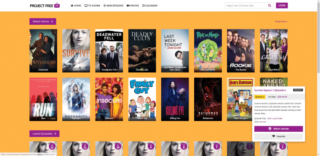Open the Home menu item

click(x=76, y=6)
